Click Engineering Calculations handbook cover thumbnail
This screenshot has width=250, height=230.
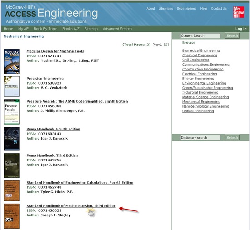click(x=12, y=191)
